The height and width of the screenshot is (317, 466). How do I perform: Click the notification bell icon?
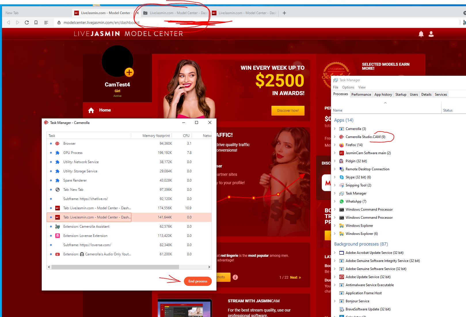point(421,34)
